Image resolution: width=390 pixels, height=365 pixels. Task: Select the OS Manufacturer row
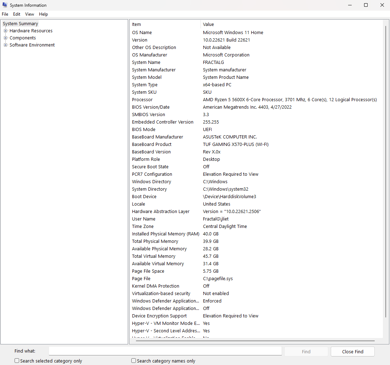(256, 55)
